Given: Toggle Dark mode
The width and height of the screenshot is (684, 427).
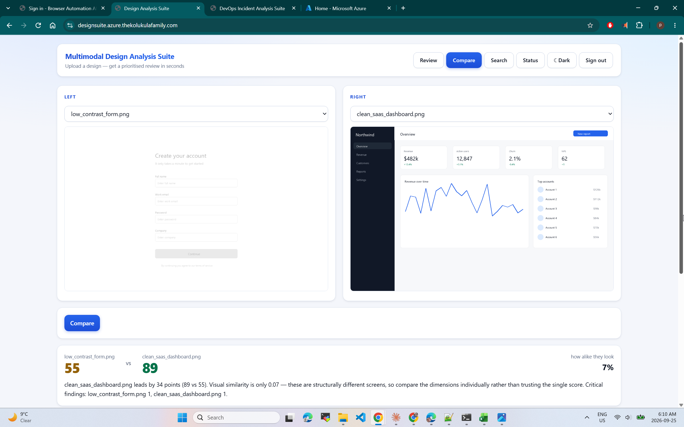Looking at the screenshot, I should (x=562, y=60).
